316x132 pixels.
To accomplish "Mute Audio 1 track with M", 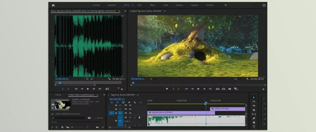I will point(130,117).
